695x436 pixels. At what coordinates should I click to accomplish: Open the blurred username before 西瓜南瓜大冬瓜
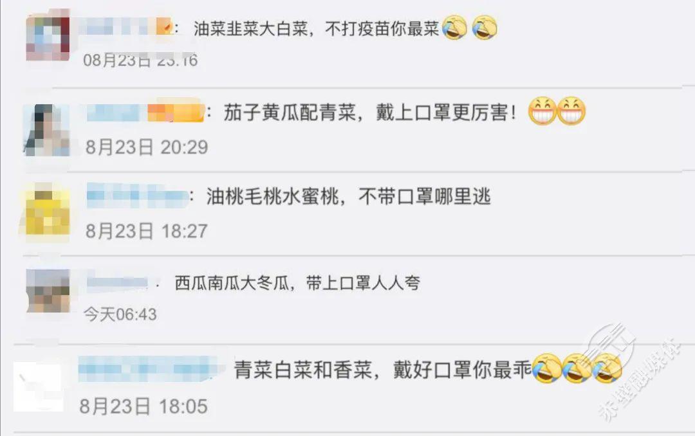[x=117, y=282]
